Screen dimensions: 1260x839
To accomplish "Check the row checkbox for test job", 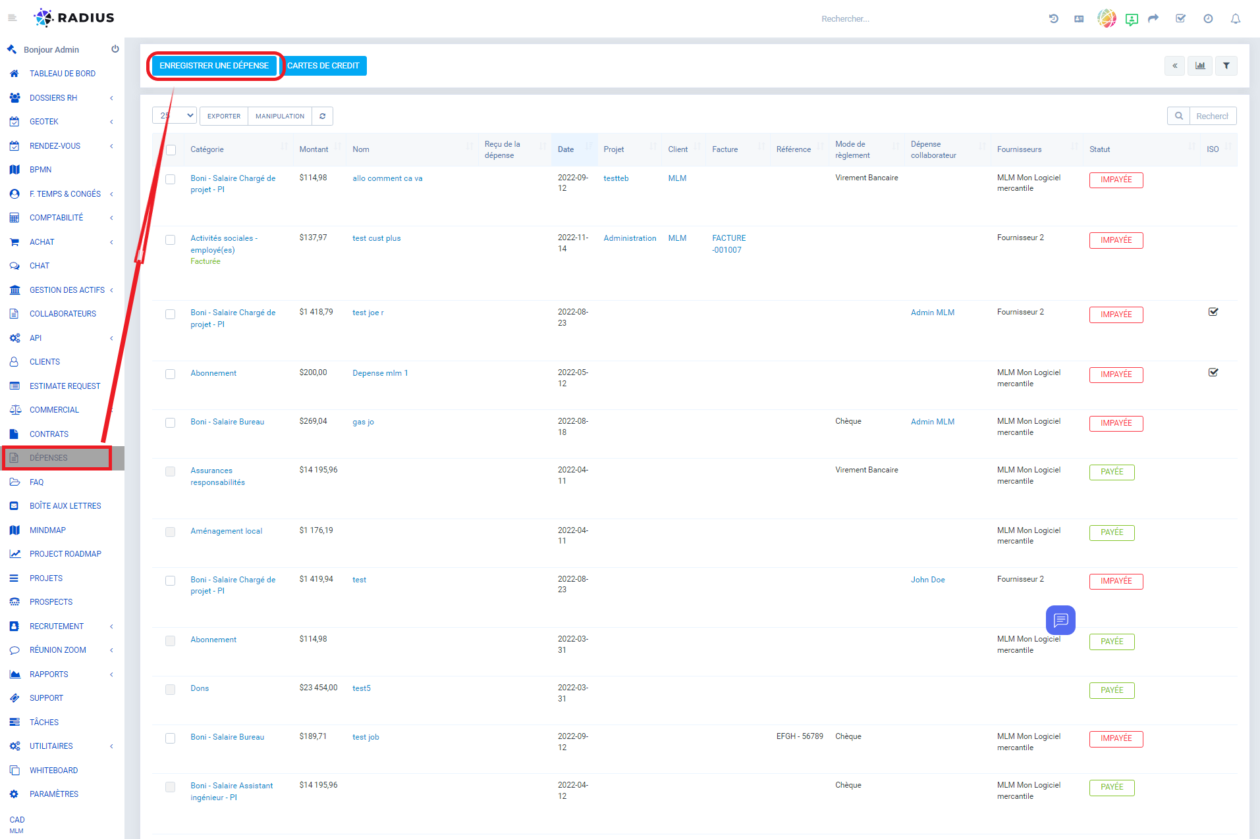I will click(170, 738).
